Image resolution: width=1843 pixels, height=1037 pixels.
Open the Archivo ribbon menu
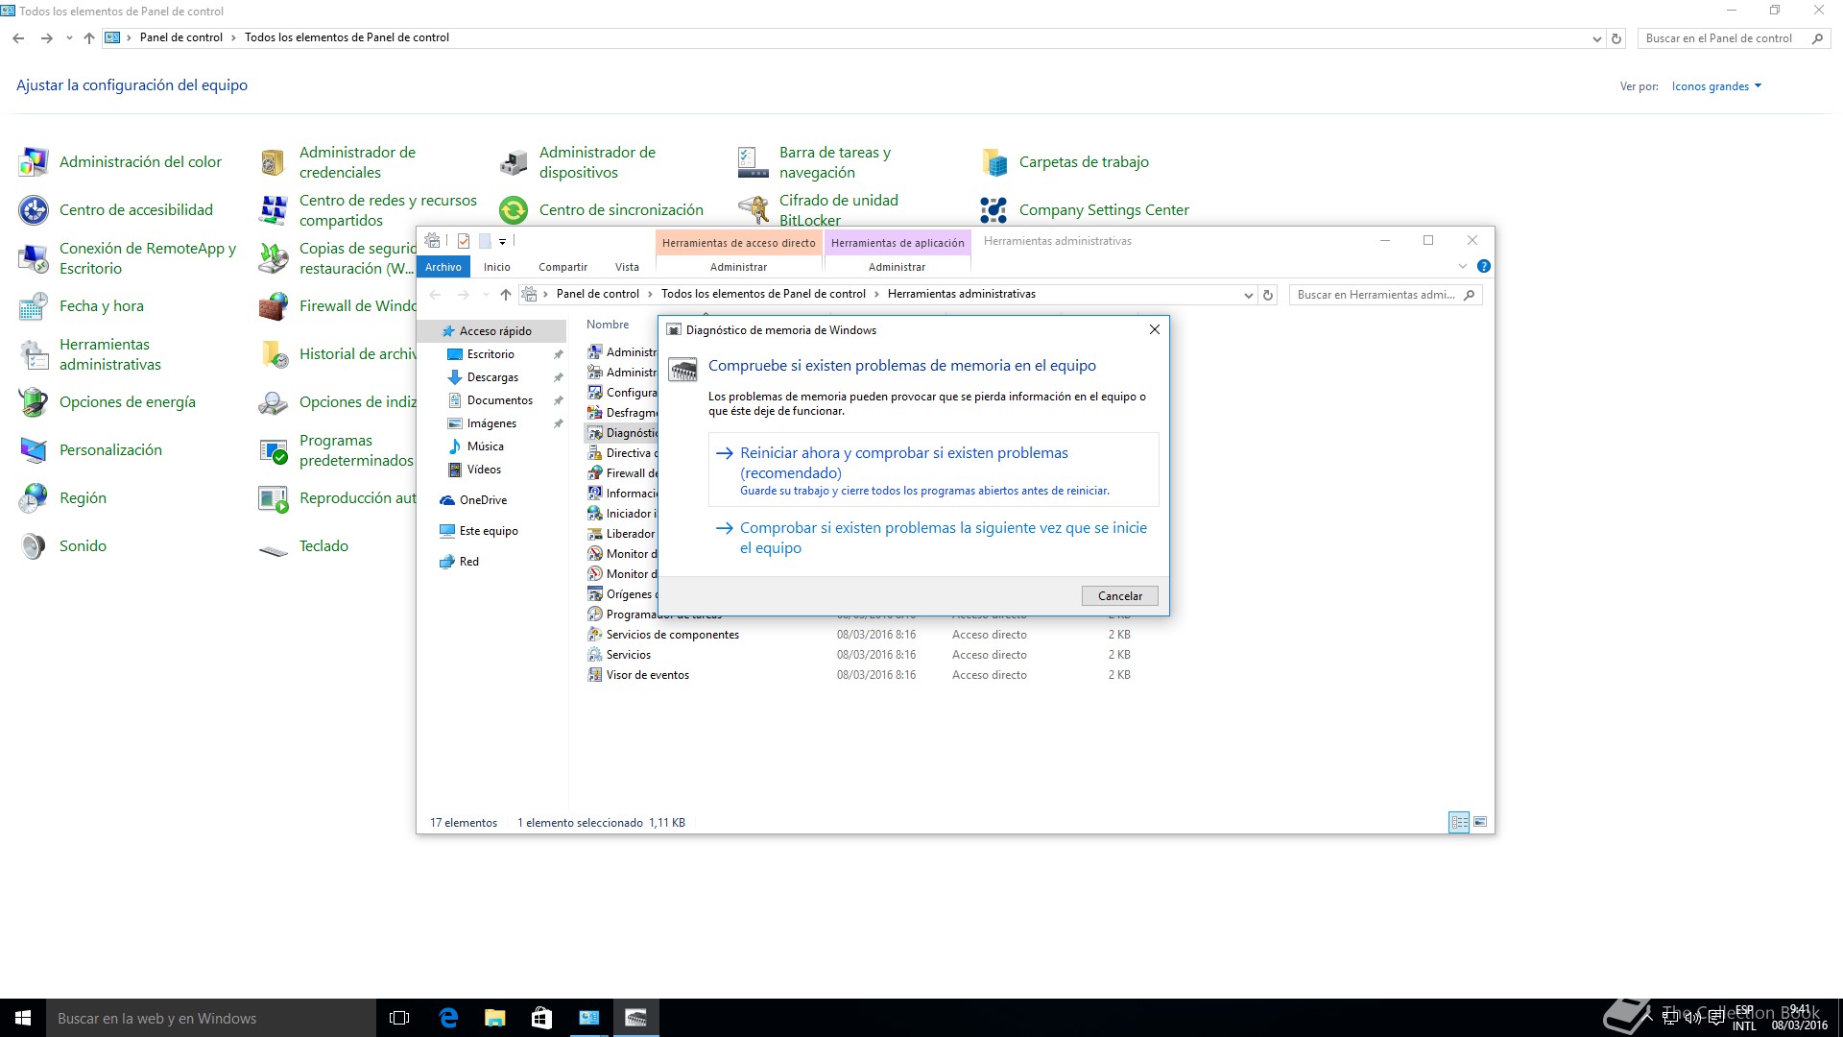[x=443, y=267]
